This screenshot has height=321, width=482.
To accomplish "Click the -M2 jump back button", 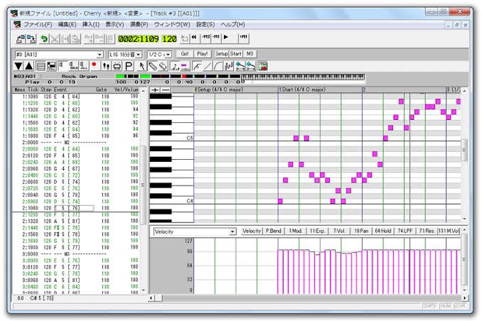I will 205,38.
